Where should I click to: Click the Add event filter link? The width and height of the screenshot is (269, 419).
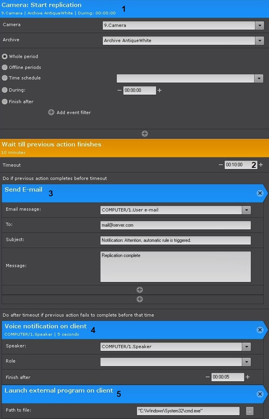[x=74, y=112]
